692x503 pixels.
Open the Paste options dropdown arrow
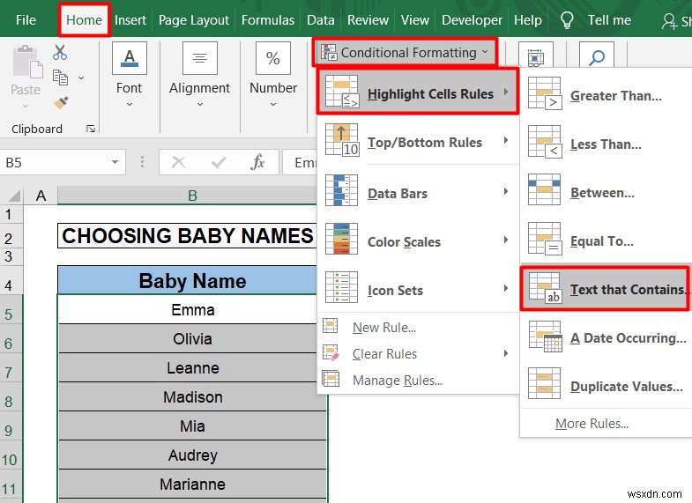pyautogui.click(x=26, y=107)
